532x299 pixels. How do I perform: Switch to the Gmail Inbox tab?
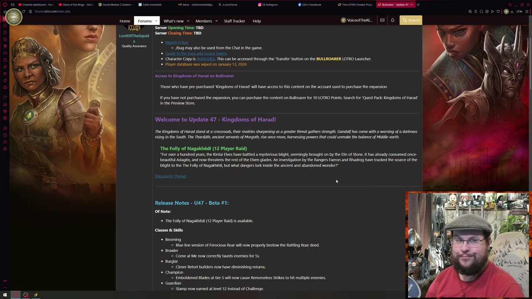tap(195, 5)
